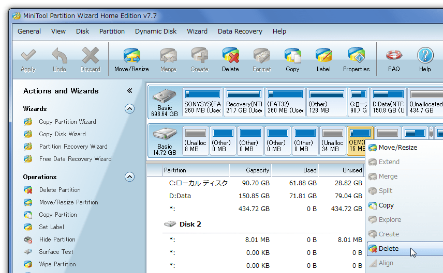Click the Hide Partition eye icon
Image resolution: width=443 pixels, height=273 pixels.
click(28, 239)
